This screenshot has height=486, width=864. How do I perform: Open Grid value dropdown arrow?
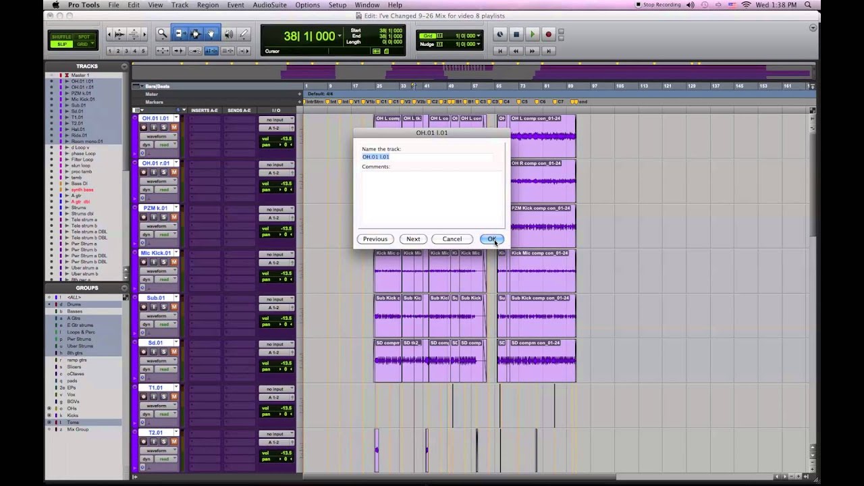tap(479, 35)
